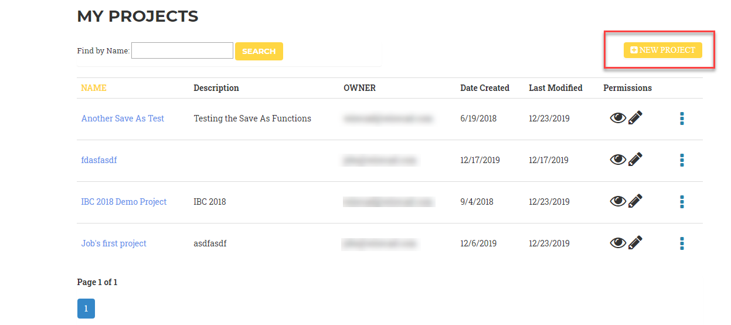
Task: Focus the Find by Name text field
Action: (x=182, y=50)
